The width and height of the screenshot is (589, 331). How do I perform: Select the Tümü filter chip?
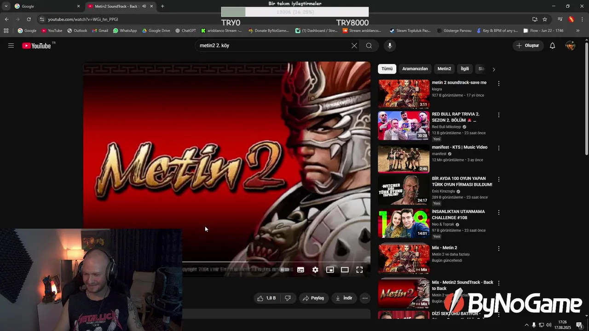tap(387, 69)
